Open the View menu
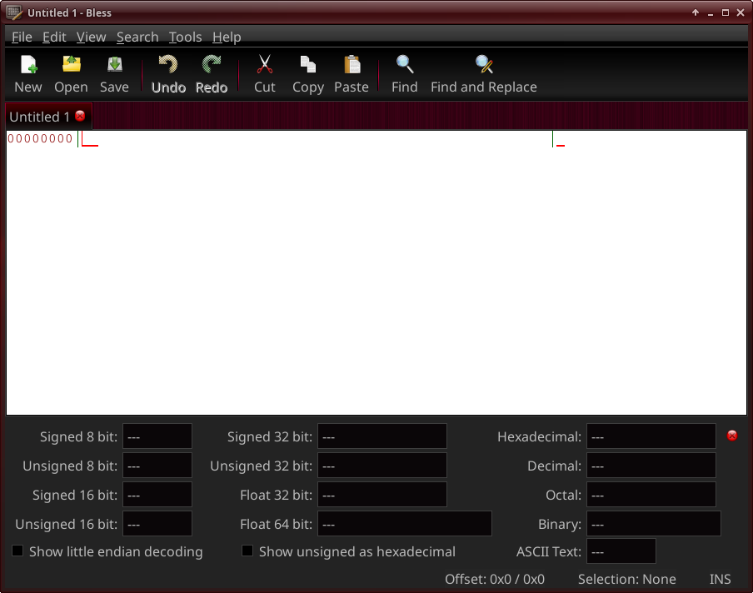Screen dimensions: 753x593 click(x=92, y=37)
